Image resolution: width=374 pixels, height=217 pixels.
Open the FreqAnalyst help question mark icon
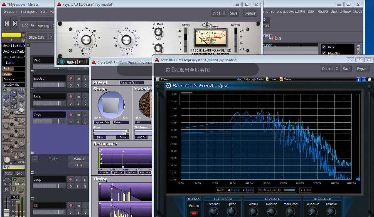[358, 79]
